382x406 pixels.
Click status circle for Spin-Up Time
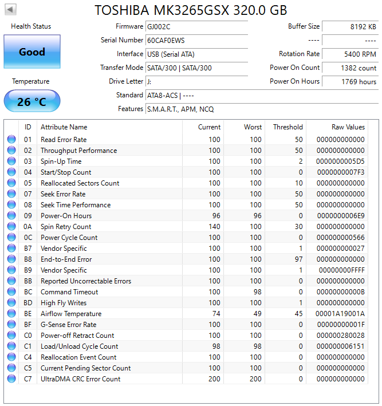pos(11,161)
